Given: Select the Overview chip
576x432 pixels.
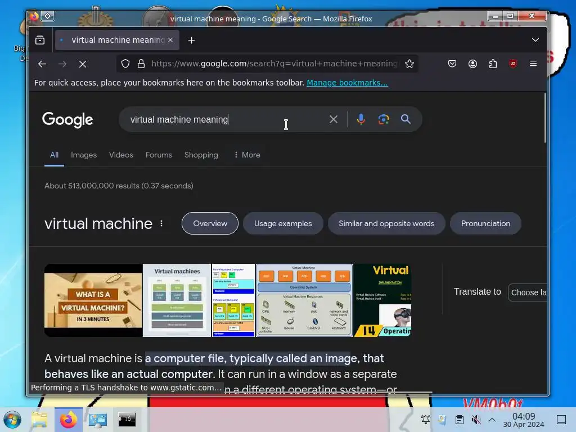Looking at the screenshot, I should click(x=210, y=223).
